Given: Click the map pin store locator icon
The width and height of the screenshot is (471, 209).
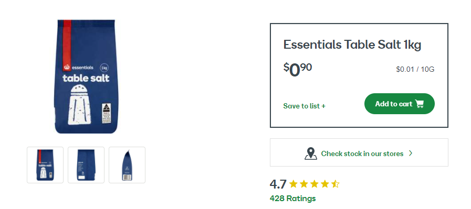Looking at the screenshot, I should 311,153.
